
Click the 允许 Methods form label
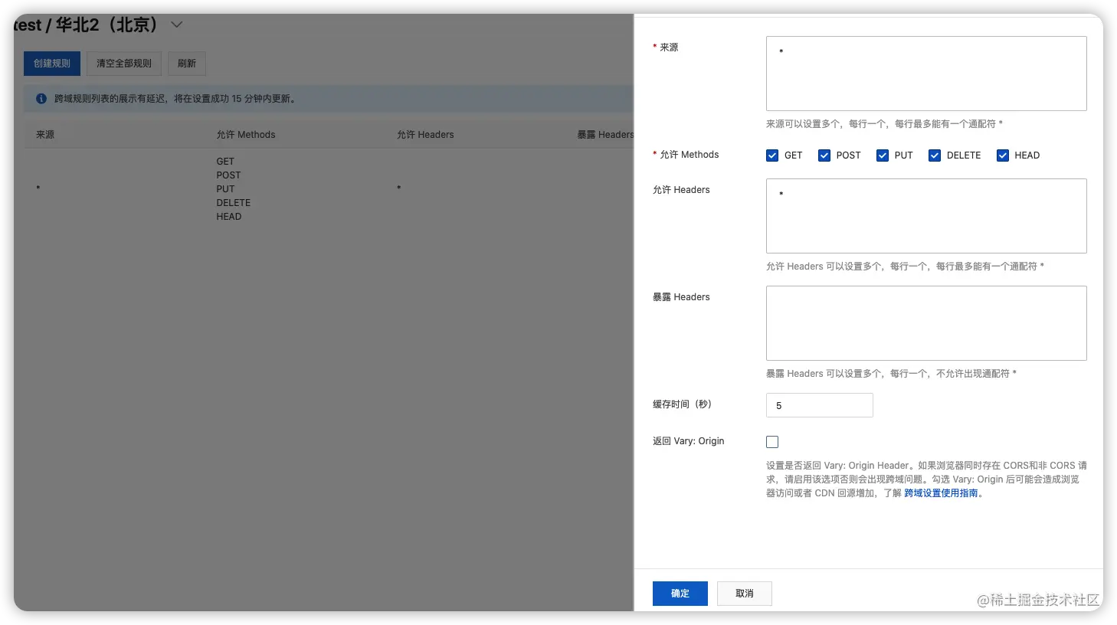(690, 155)
